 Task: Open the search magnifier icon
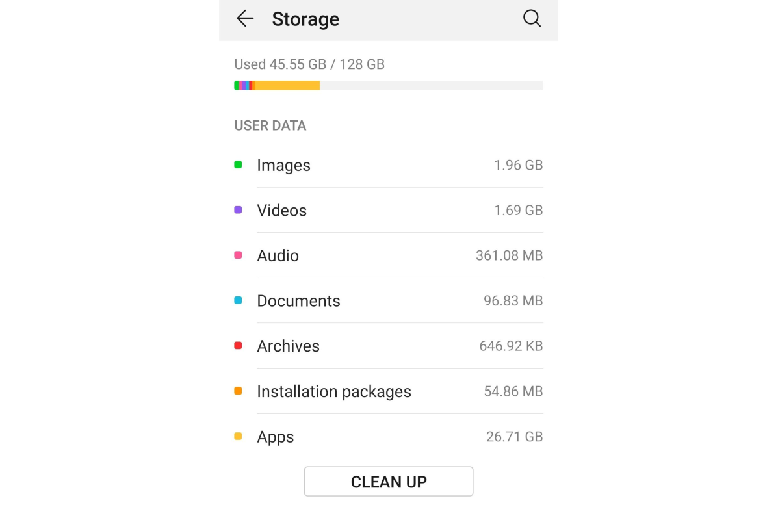pos(532,19)
